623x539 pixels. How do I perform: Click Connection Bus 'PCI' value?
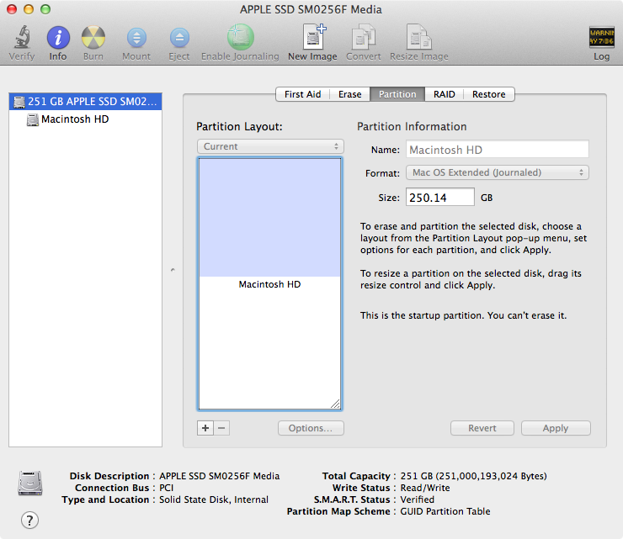click(167, 488)
